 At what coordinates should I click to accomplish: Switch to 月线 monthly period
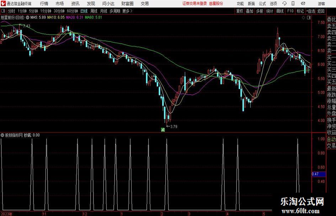point(103,11)
